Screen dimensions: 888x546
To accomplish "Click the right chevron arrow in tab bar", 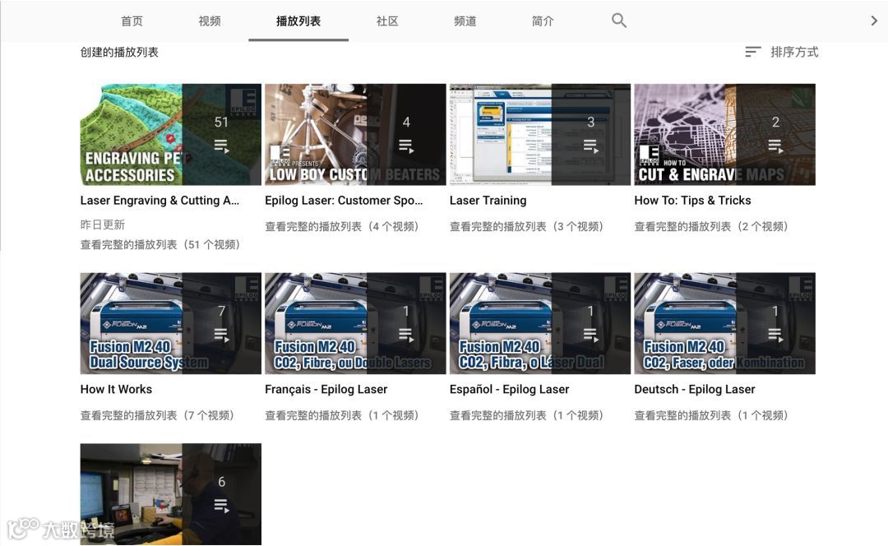I will (874, 21).
